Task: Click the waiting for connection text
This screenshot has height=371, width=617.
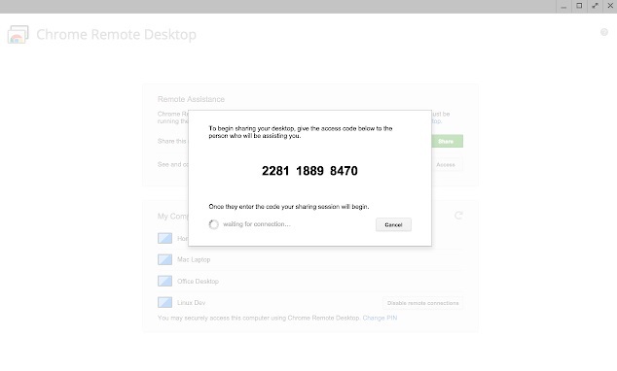Action: [x=257, y=224]
